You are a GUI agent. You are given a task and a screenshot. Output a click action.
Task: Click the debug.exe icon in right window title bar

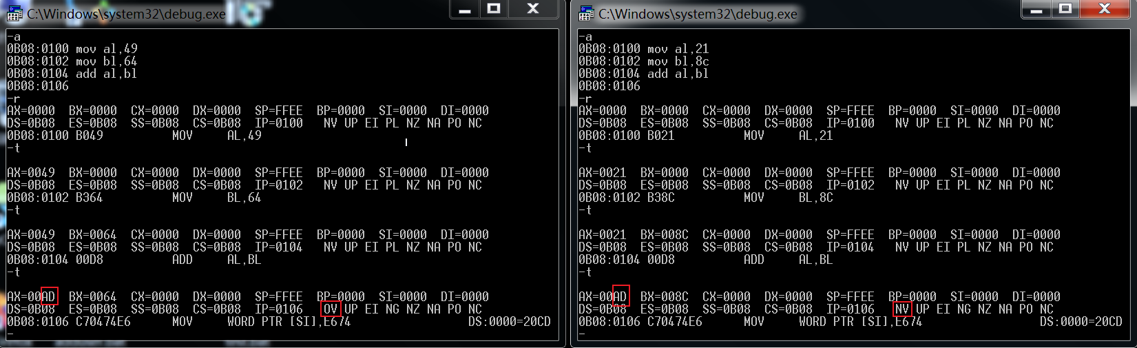click(586, 13)
